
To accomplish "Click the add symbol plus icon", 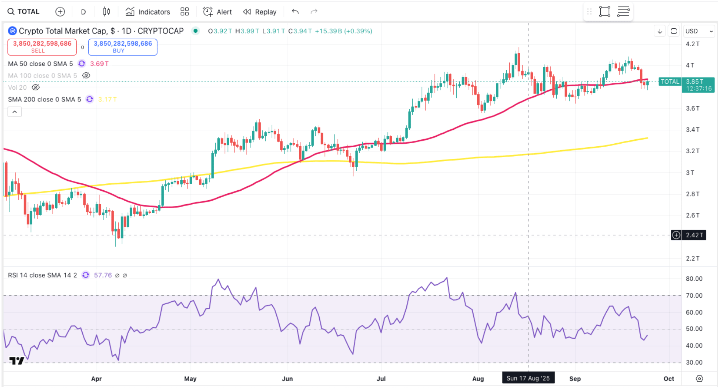I will click(x=60, y=12).
